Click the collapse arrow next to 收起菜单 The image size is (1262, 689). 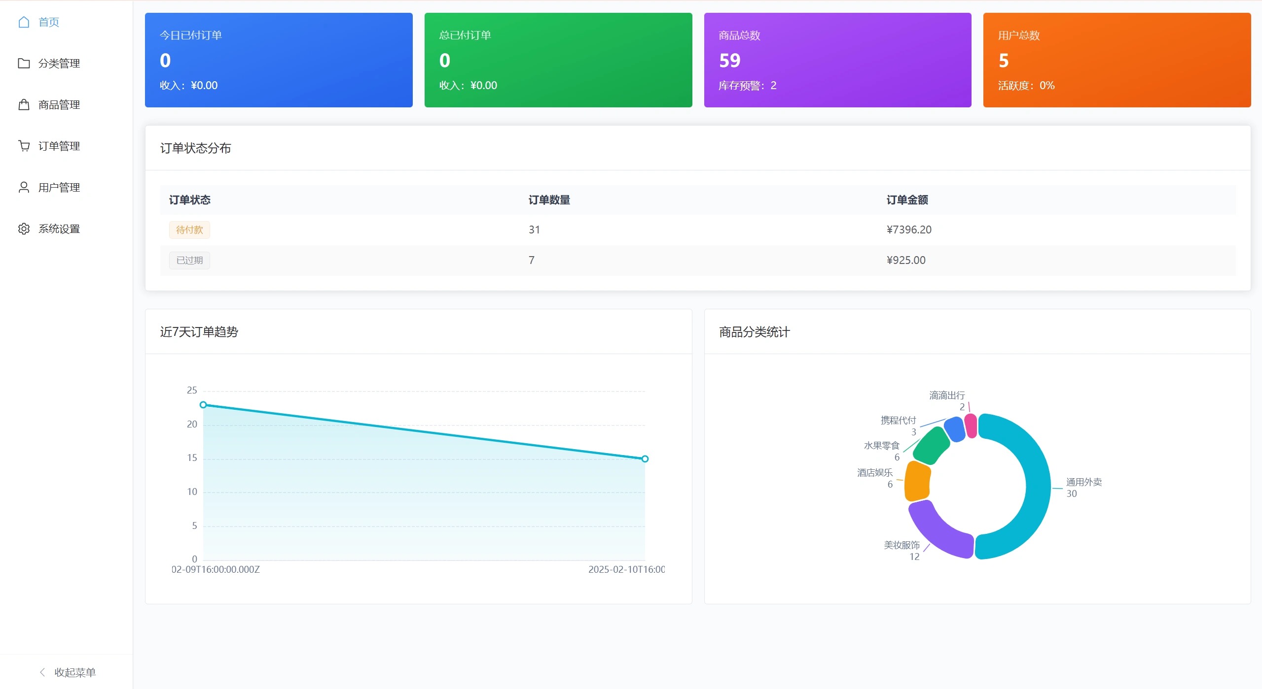pos(42,671)
